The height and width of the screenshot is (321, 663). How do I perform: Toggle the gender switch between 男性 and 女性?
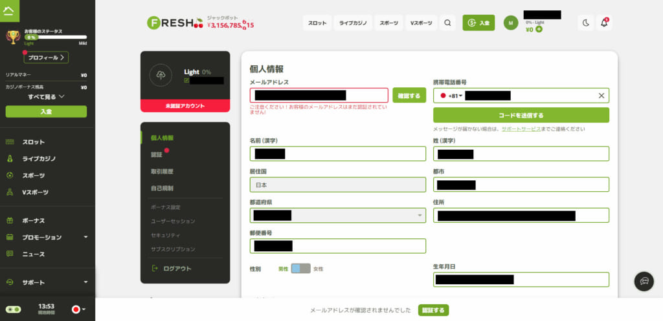(300, 268)
